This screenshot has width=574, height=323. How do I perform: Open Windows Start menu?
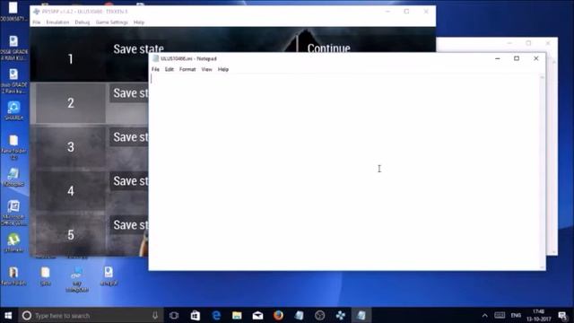coord(8,315)
